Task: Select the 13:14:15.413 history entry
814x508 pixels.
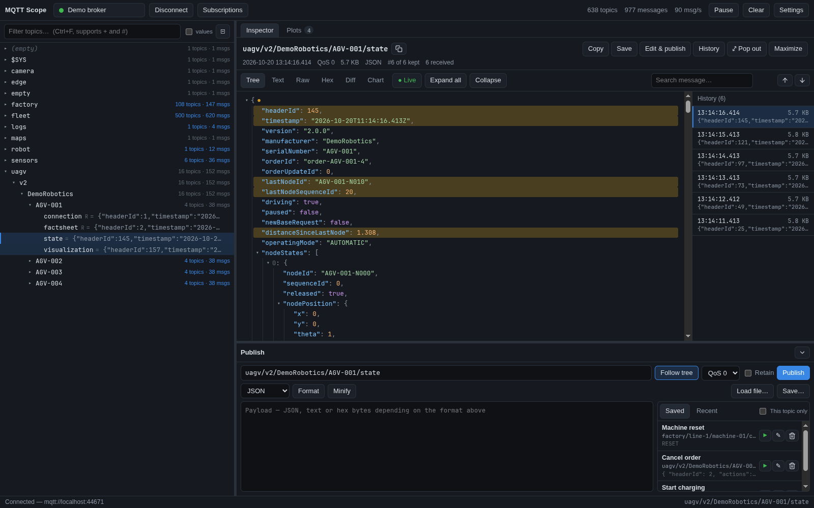Action: [753, 138]
